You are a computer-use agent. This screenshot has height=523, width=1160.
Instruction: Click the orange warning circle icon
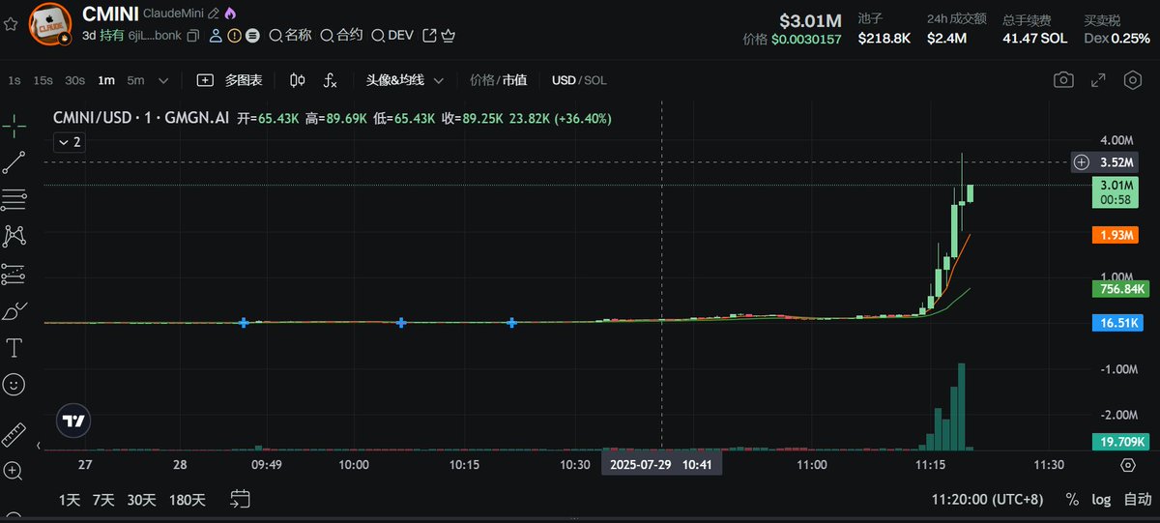234,36
